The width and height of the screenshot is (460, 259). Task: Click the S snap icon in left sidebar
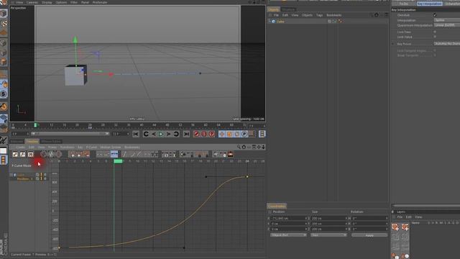[4, 94]
